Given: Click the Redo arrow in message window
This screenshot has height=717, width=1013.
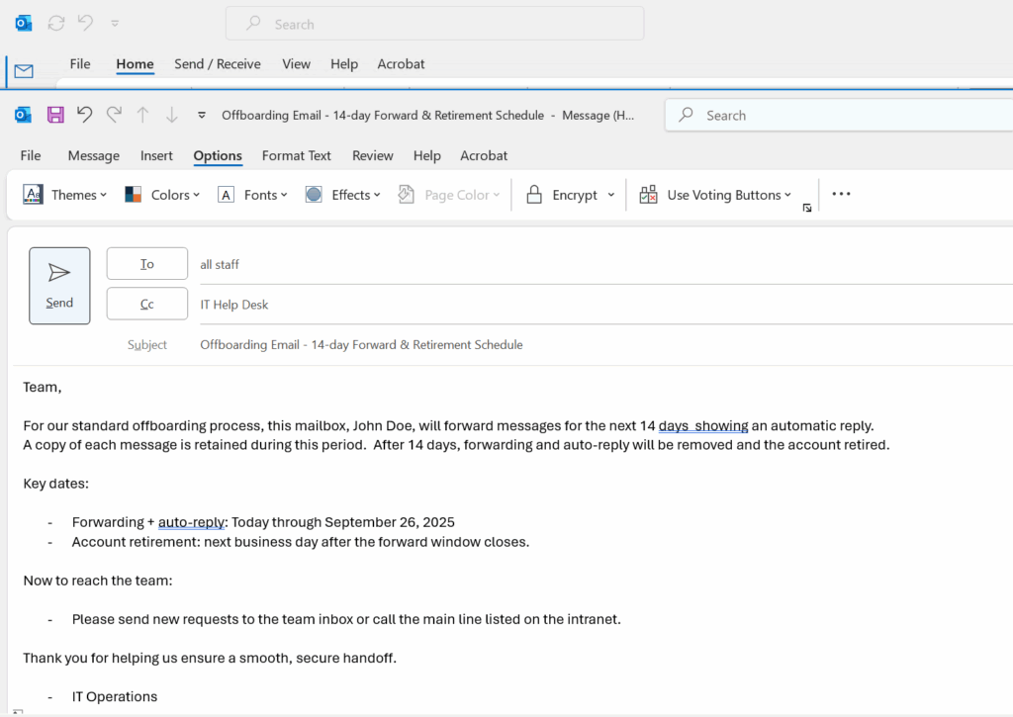Looking at the screenshot, I should [x=114, y=116].
